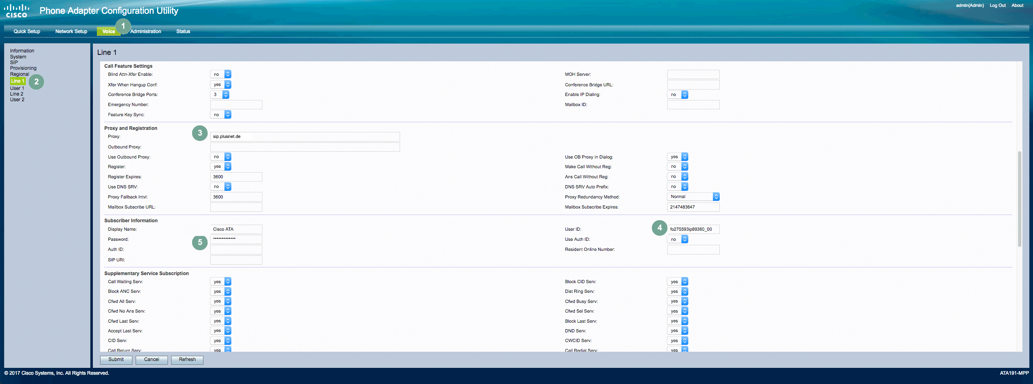Click the SIP URI field
The image size is (1033, 384).
coord(236,260)
